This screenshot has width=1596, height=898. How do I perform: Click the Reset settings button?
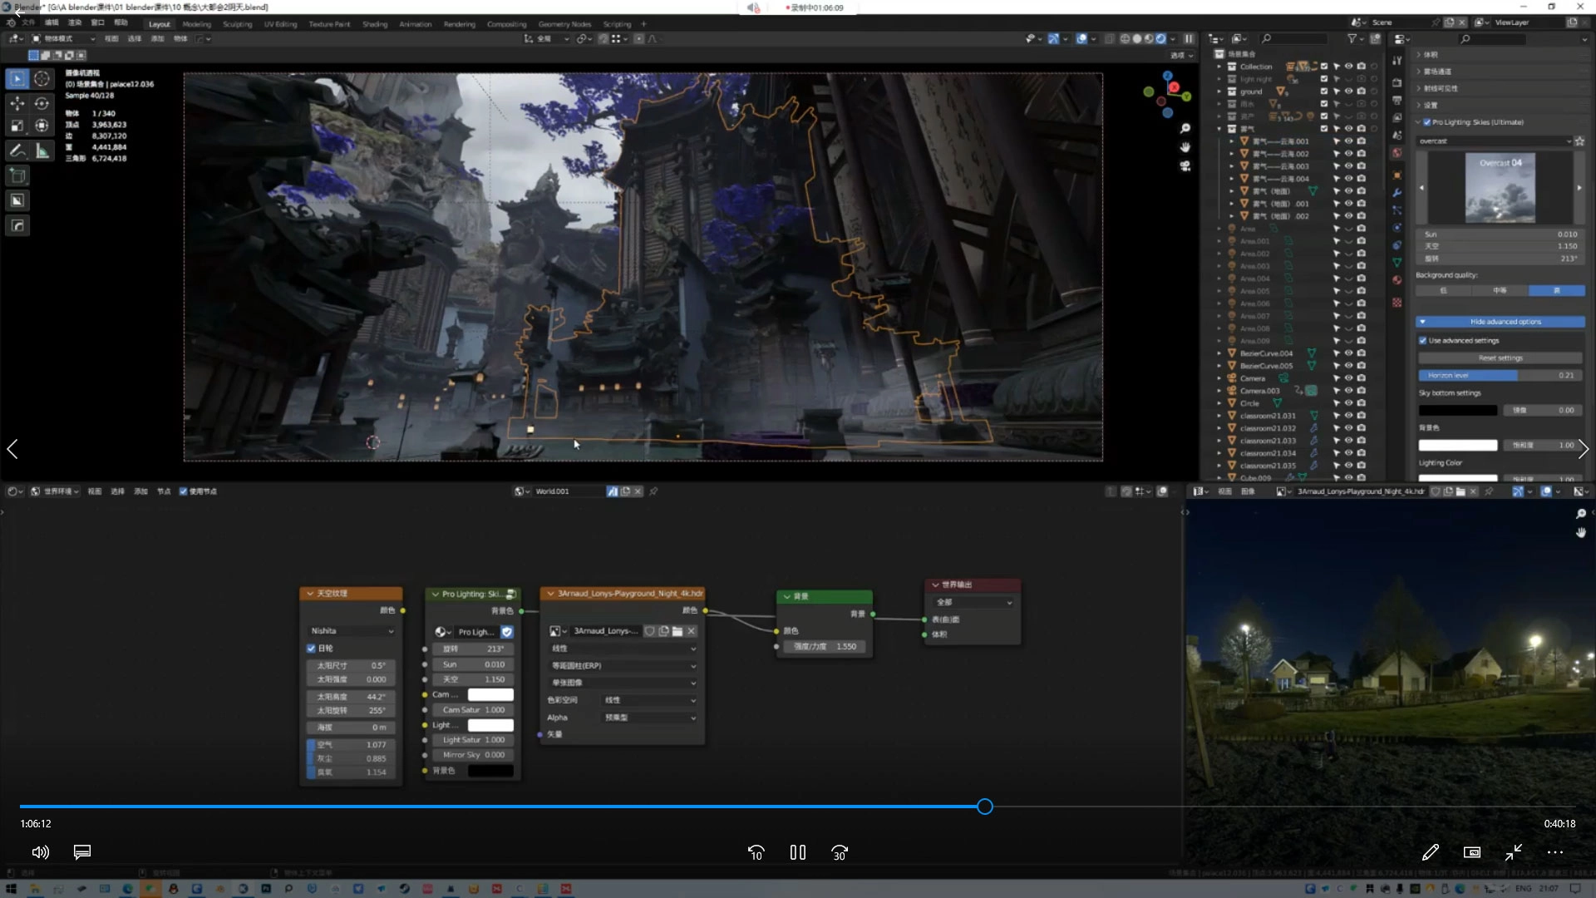(x=1500, y=358)
